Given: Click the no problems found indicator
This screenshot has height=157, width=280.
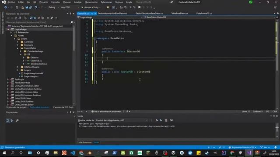Looking at the screenshot, I should [106, 112].
